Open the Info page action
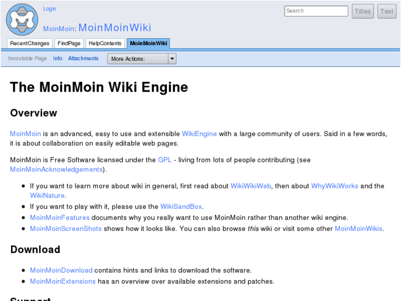The width and height of the screenshot is (401, 301). point(57,59)
